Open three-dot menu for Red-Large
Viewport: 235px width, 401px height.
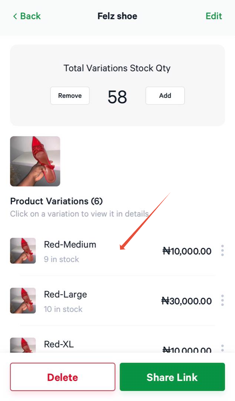222,300
